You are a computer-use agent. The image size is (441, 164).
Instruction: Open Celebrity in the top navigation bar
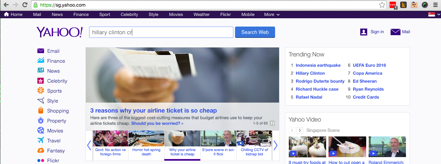pos(129,15)
